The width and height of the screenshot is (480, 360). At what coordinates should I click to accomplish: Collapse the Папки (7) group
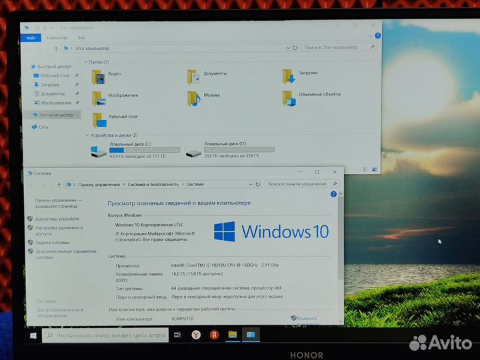point(86,62)
